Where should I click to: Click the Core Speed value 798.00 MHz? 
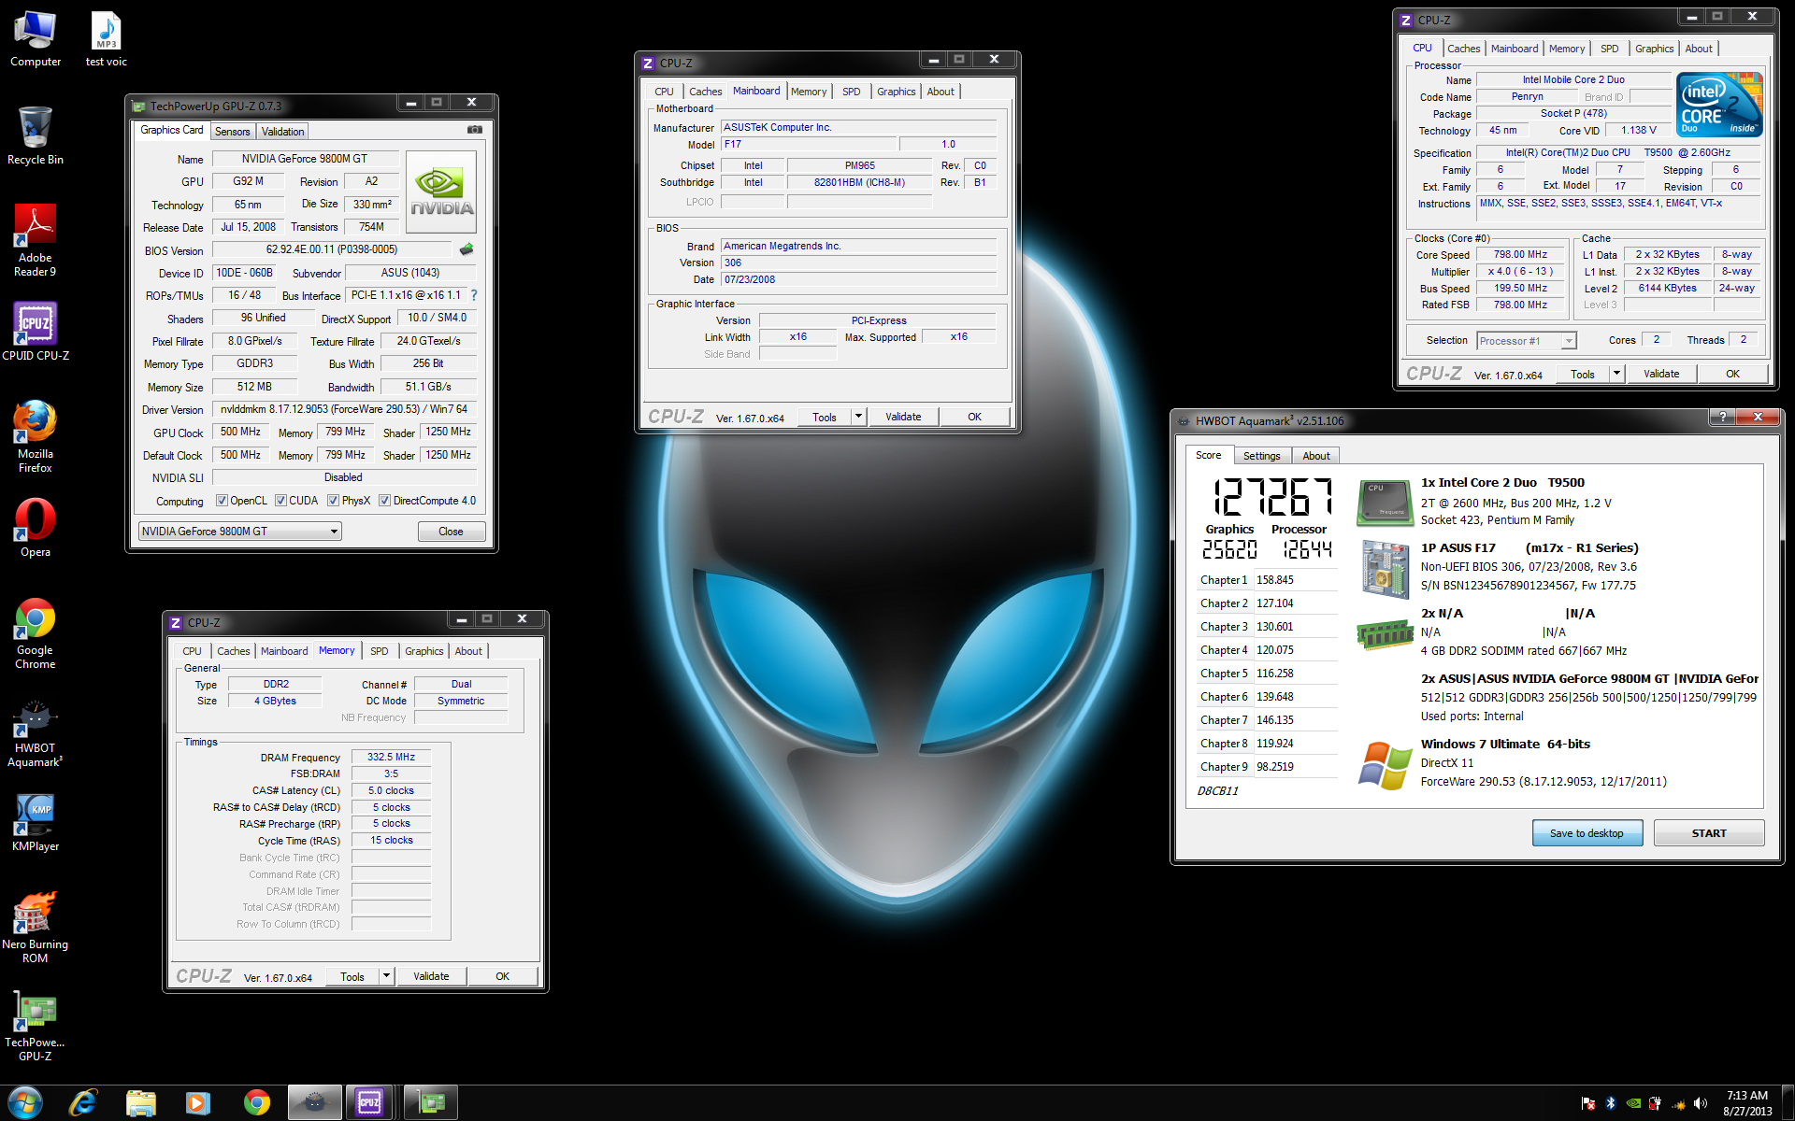(1520, 254)
